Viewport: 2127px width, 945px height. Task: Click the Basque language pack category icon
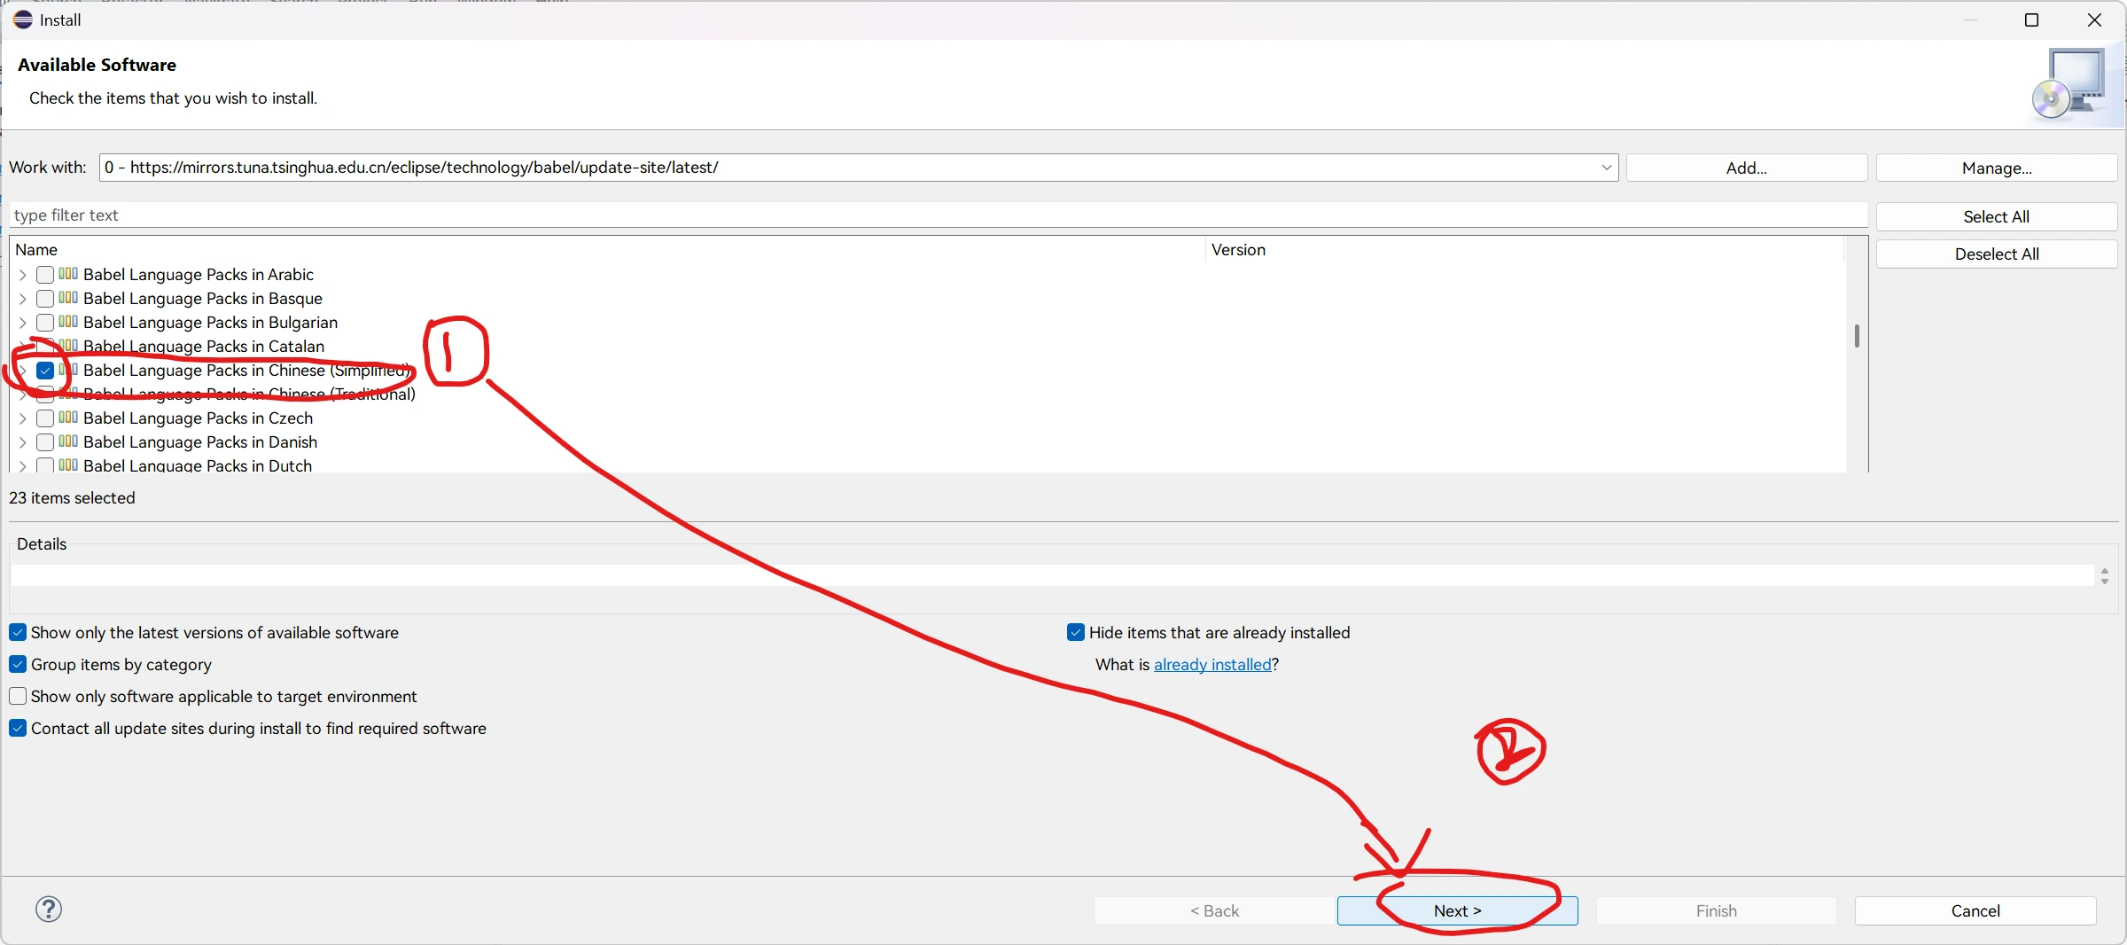[x=68, y=298]
